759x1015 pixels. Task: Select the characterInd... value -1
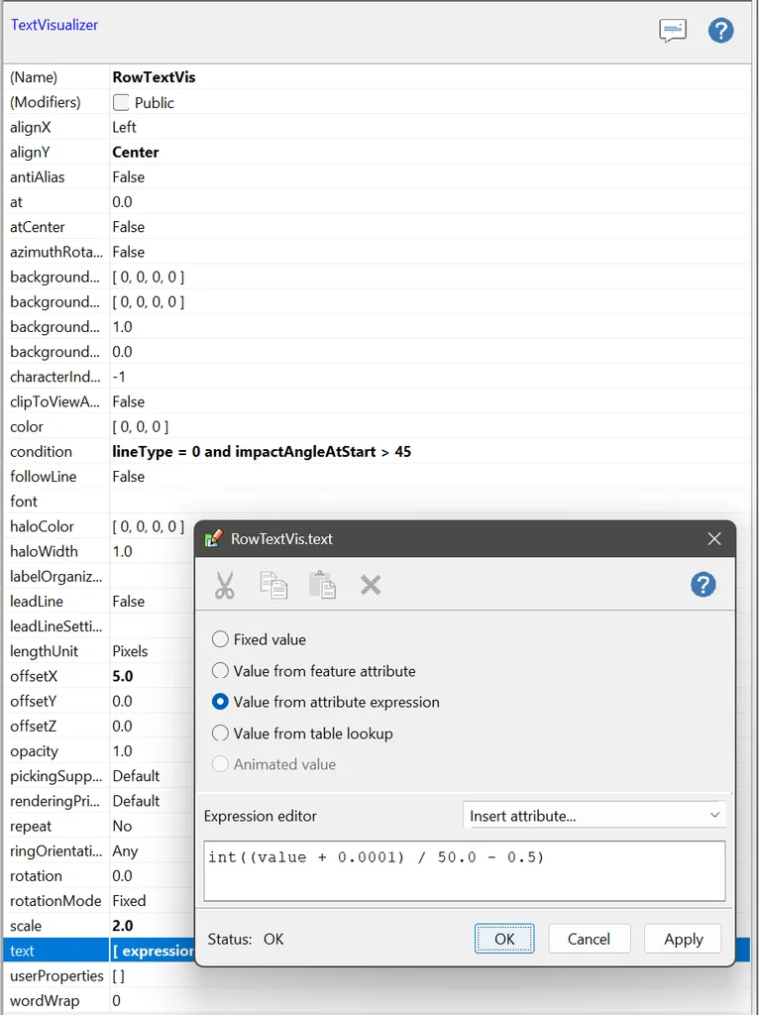click(x=119, y=377)
